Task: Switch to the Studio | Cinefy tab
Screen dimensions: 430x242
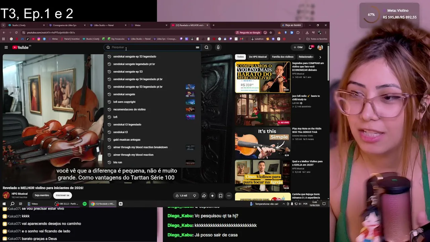Action: pyautogui.click(x=26, y=25)
